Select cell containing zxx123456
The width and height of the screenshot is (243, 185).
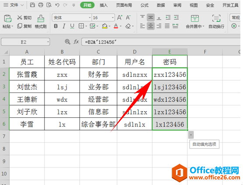coord(170,74)
